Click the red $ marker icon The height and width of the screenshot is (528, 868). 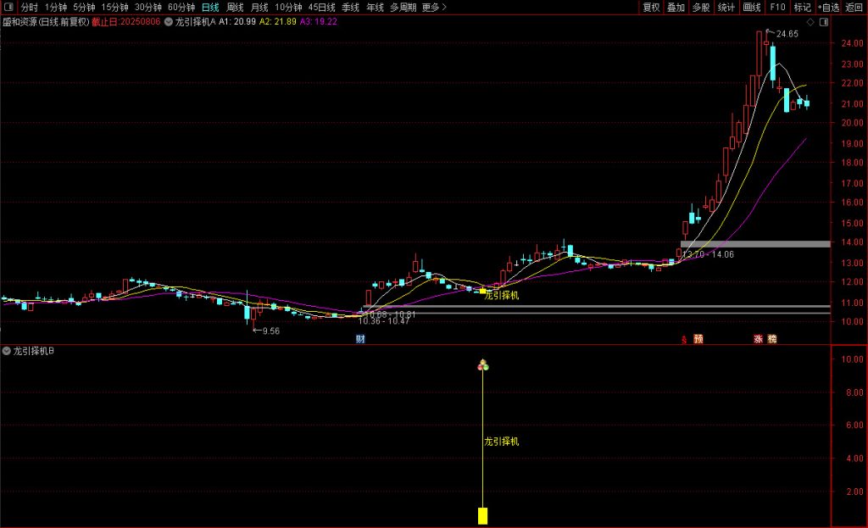click(x=684, y=339)
